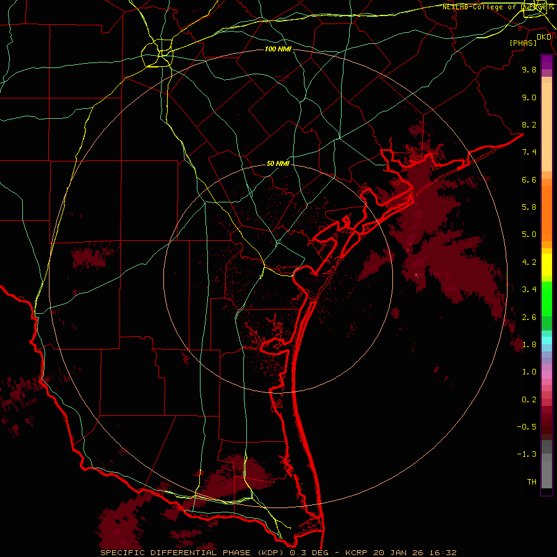The width and height of the screenshot is (557, 557).
Task: Click the 0.2 legend value
Action: point(529,400)
